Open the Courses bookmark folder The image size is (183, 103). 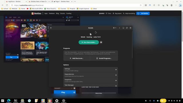tap(62, 9)
